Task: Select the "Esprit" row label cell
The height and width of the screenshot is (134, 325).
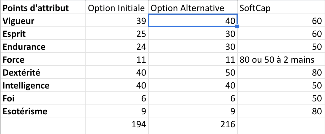Action: coord(43,34)
